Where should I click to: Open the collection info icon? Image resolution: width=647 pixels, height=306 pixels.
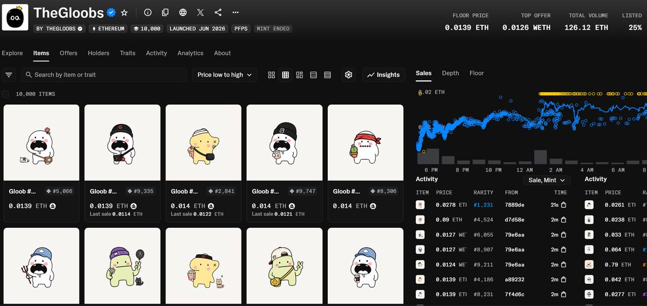coord(148,12)
